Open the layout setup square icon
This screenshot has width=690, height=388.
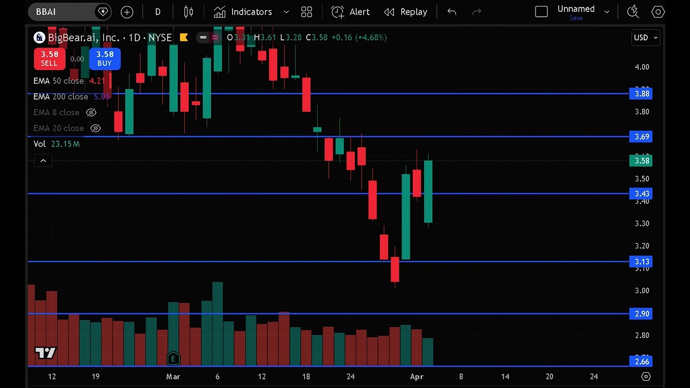coord(541,12)
